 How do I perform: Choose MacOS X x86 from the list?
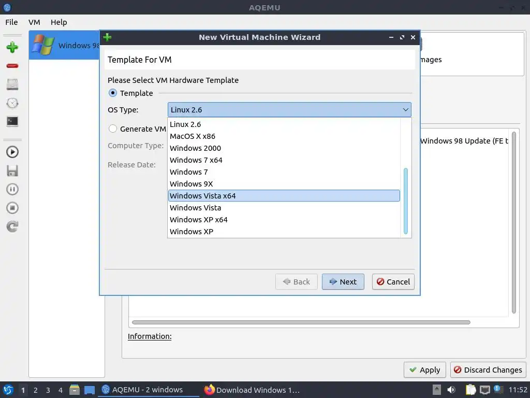pyautogui.click(x=284, y=136)
